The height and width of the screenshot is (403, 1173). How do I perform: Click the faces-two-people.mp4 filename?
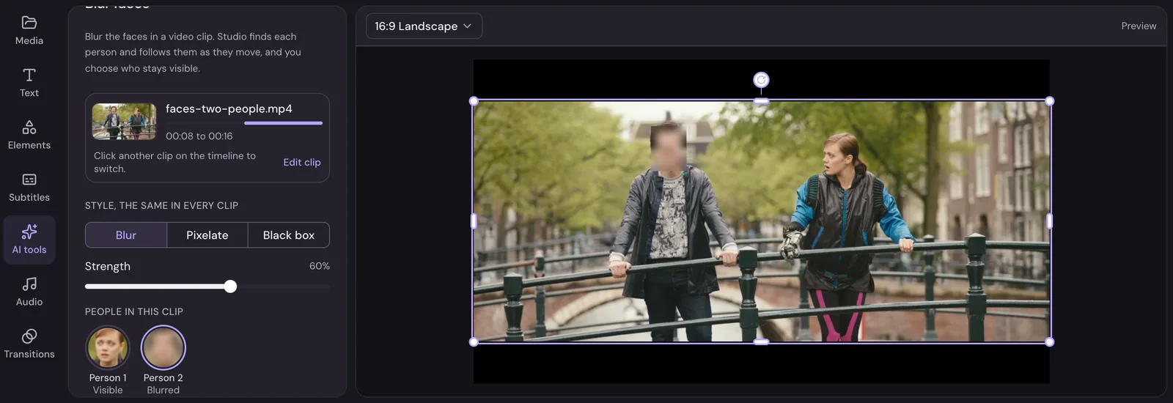[x=229, y=108]
